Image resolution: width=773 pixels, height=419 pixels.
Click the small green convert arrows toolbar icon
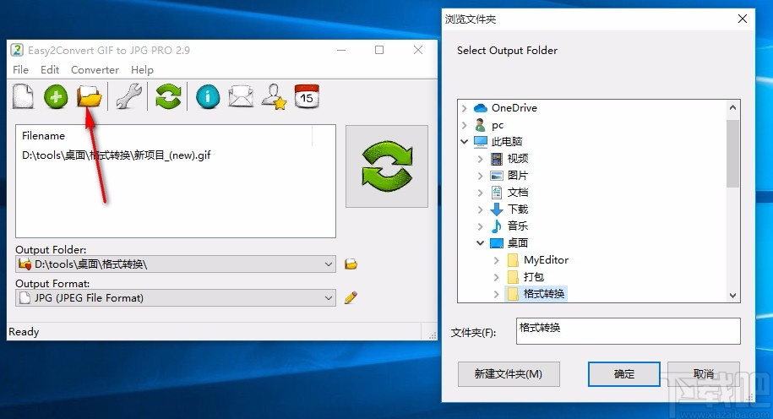point(168,96)
